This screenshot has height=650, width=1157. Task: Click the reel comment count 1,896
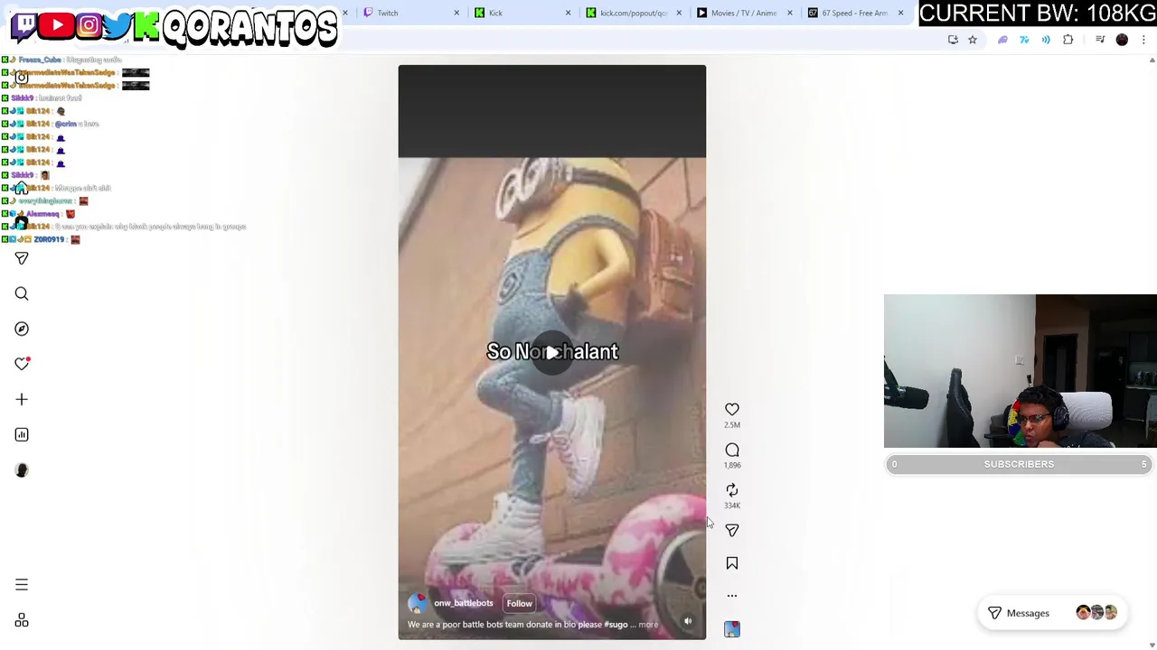(x=732, y=466)
